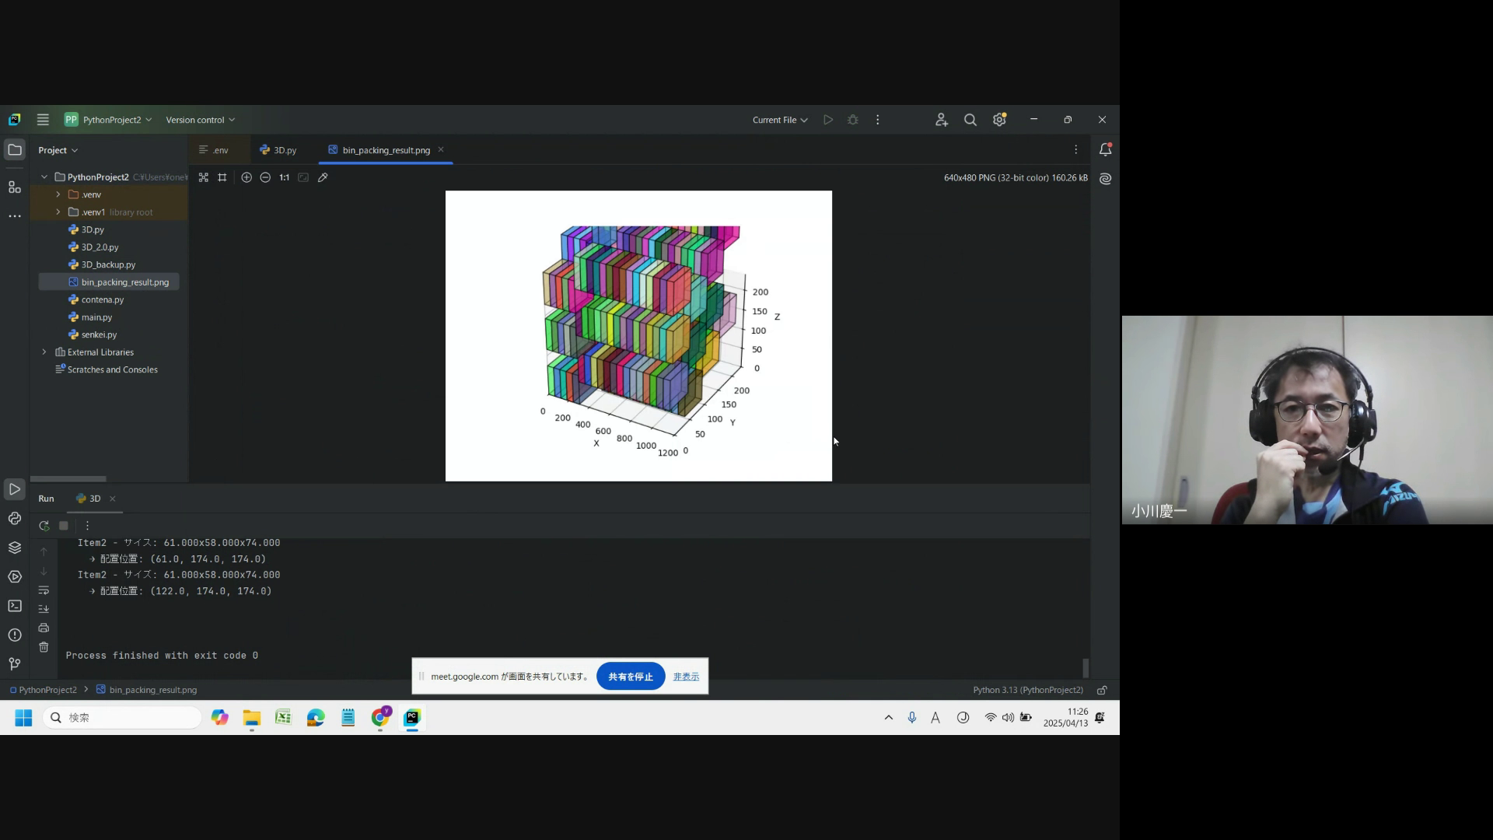The width and height of the screenshot is (1493, 840).
Task: Rerun the 3D script
Action: click(x=44, y=526)
